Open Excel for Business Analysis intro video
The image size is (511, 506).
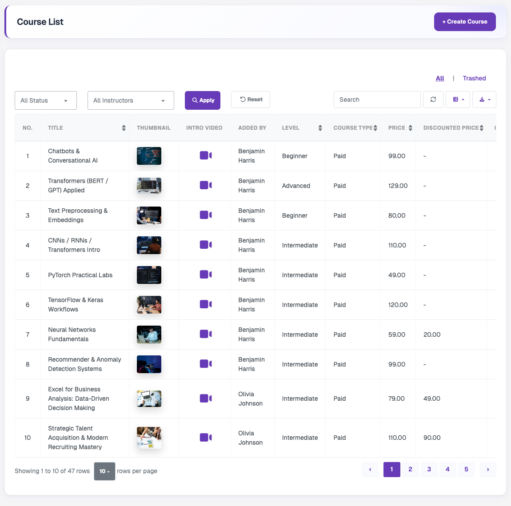coord(206,398)
